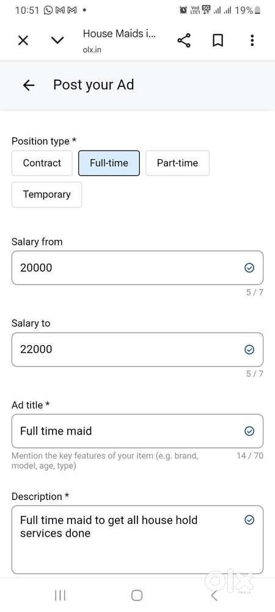275x612 pixels.
Task: Edit the Description text area
Action: click(137, 539)
